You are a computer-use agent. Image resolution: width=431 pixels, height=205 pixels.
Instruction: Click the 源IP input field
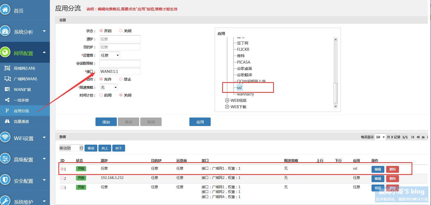click(x=120, y=39)
